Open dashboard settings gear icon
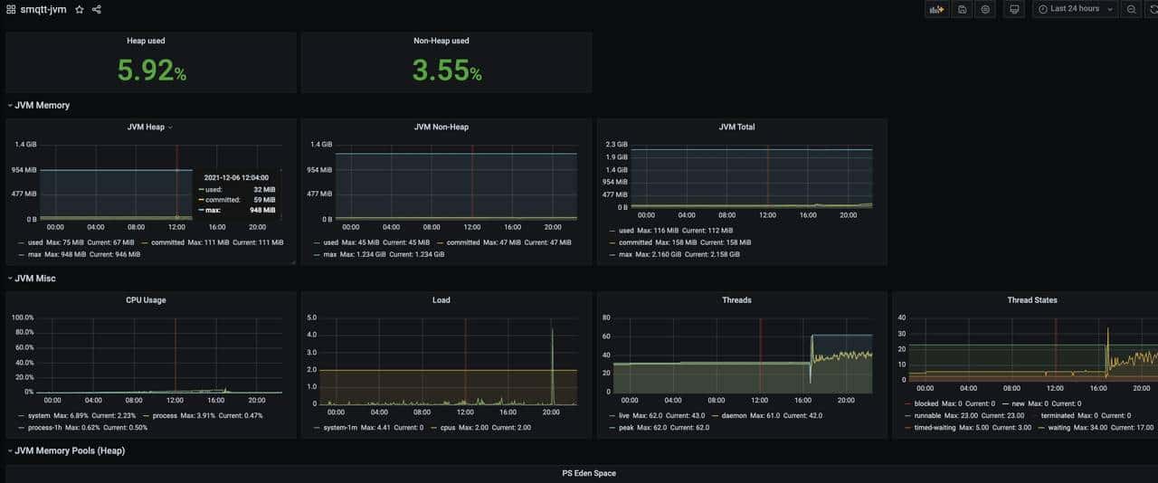Viewport: 1158px width, 483px height. pyautogui.click(x=986, y=9)
